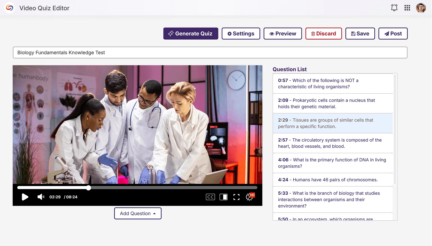The height and width of the screenshot is (246, 432).
Task: Toggle closed captions on the video
Action: (210, 197)
